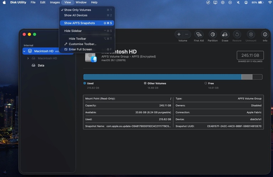Viewport: 273px width, 177px height.
Task: Click the 245.11 GB capacity box
Action: (x=250, y=55)
